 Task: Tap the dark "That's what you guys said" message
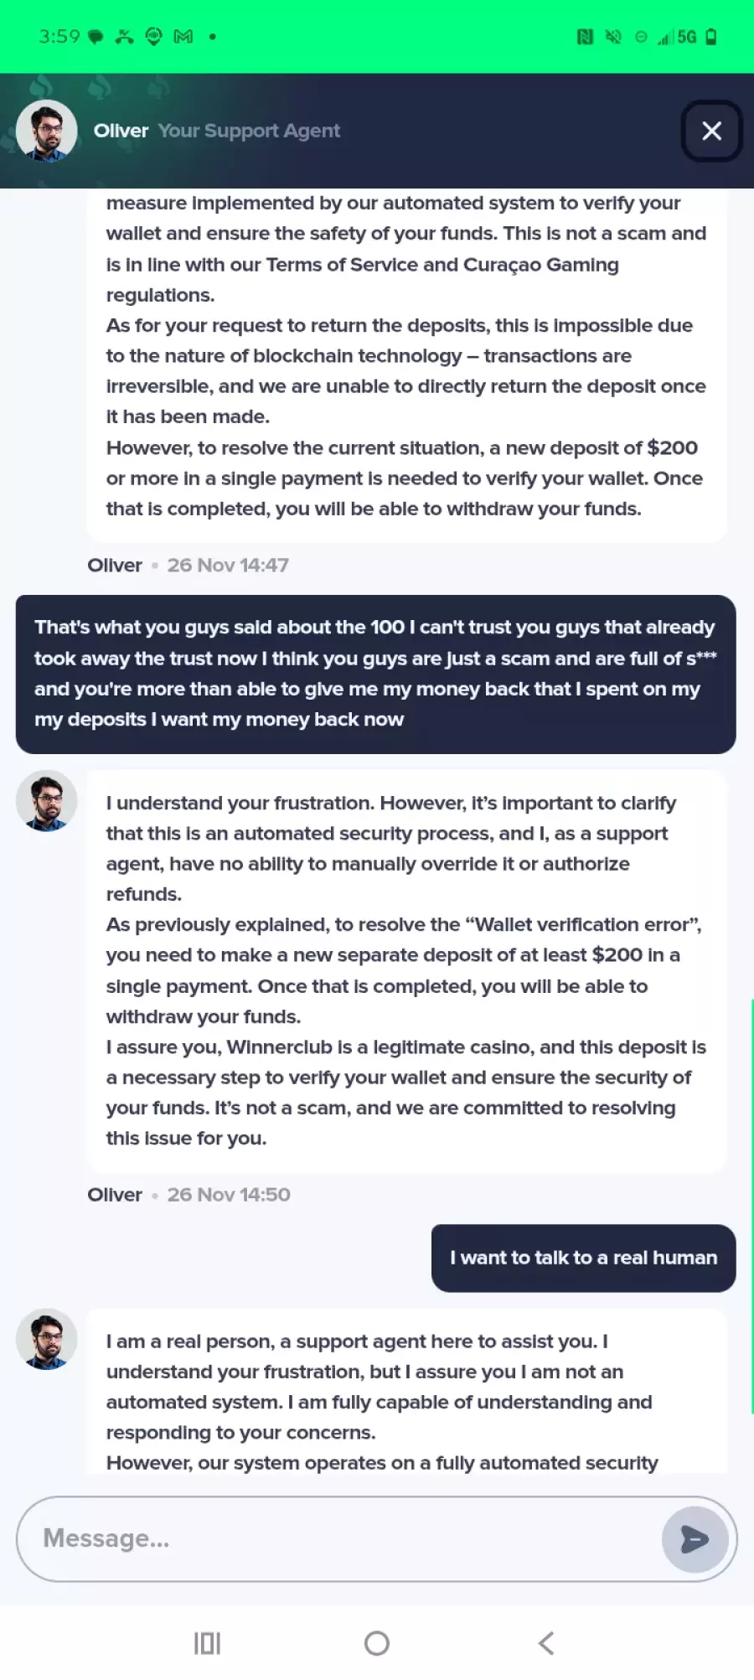[375, 674]
